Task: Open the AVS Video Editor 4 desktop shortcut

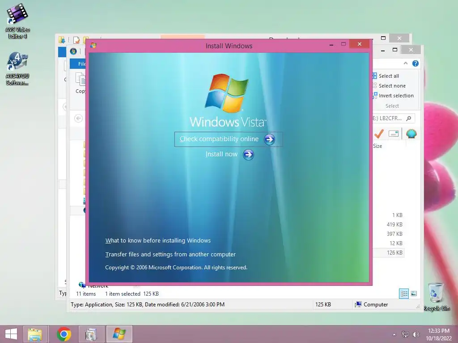Action: point(17,21)
